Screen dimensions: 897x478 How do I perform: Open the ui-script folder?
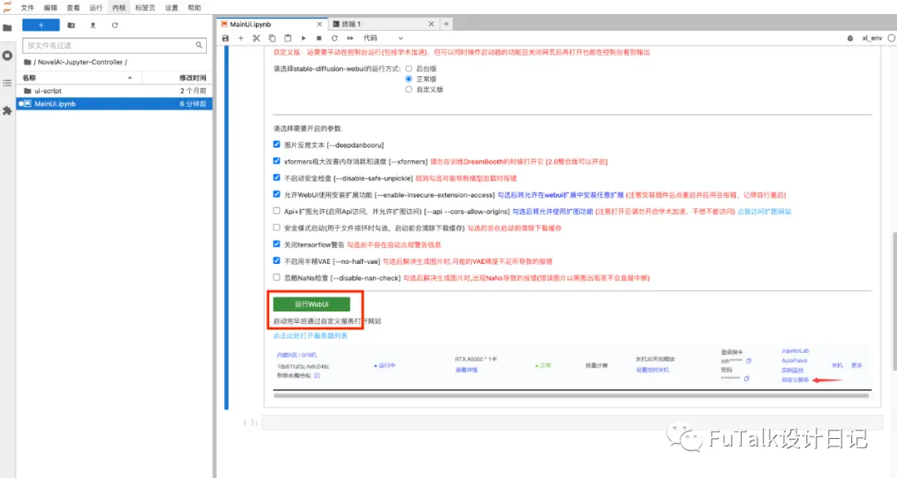(x=115, y=90)
